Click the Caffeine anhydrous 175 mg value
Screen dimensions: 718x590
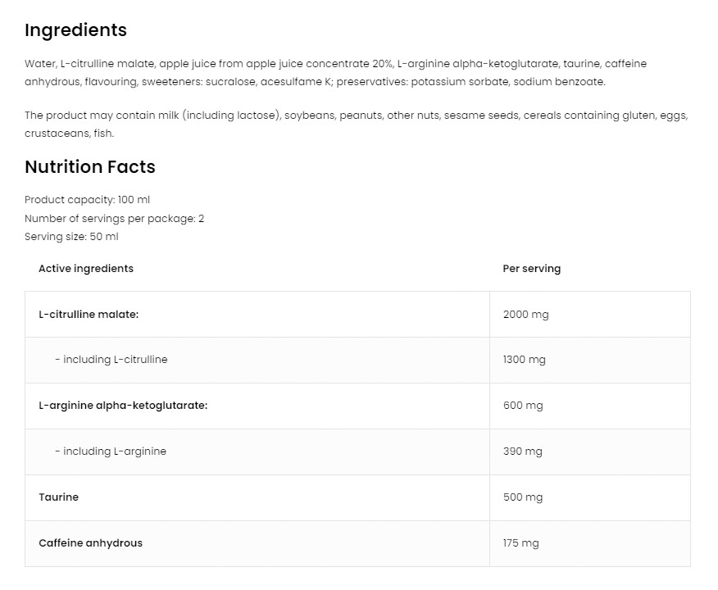coord(521,543)
